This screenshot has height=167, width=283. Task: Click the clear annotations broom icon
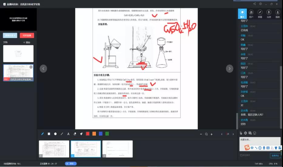(81, 134)
